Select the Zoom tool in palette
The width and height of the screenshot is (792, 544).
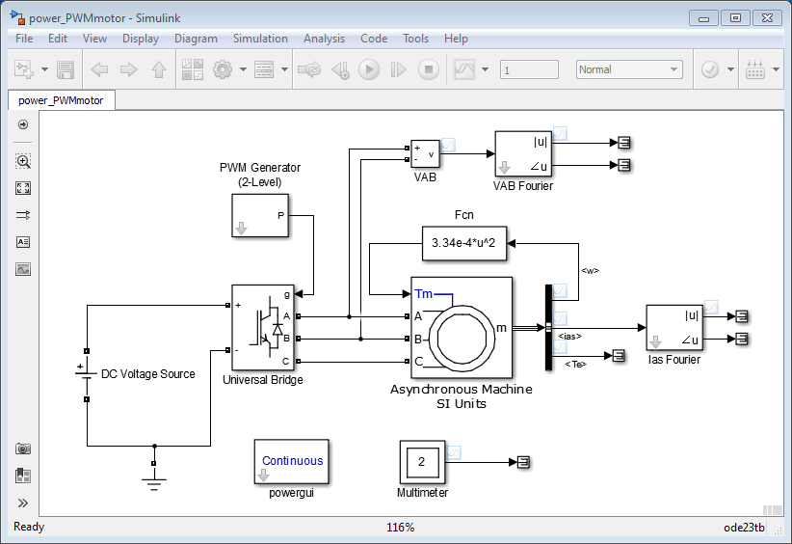pyautogui.click(x=23, y=161)
